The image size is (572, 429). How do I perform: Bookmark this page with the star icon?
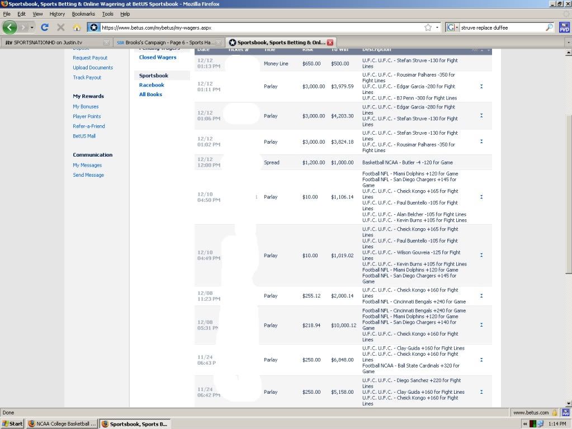pyautogui.click(x=428, y=27)
